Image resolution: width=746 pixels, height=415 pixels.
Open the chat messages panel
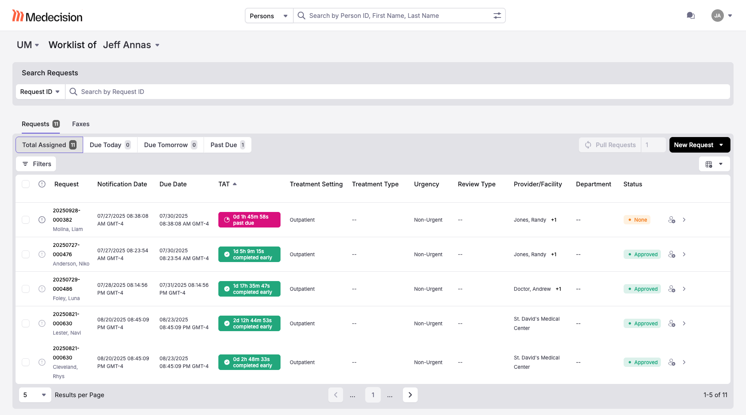691,16
